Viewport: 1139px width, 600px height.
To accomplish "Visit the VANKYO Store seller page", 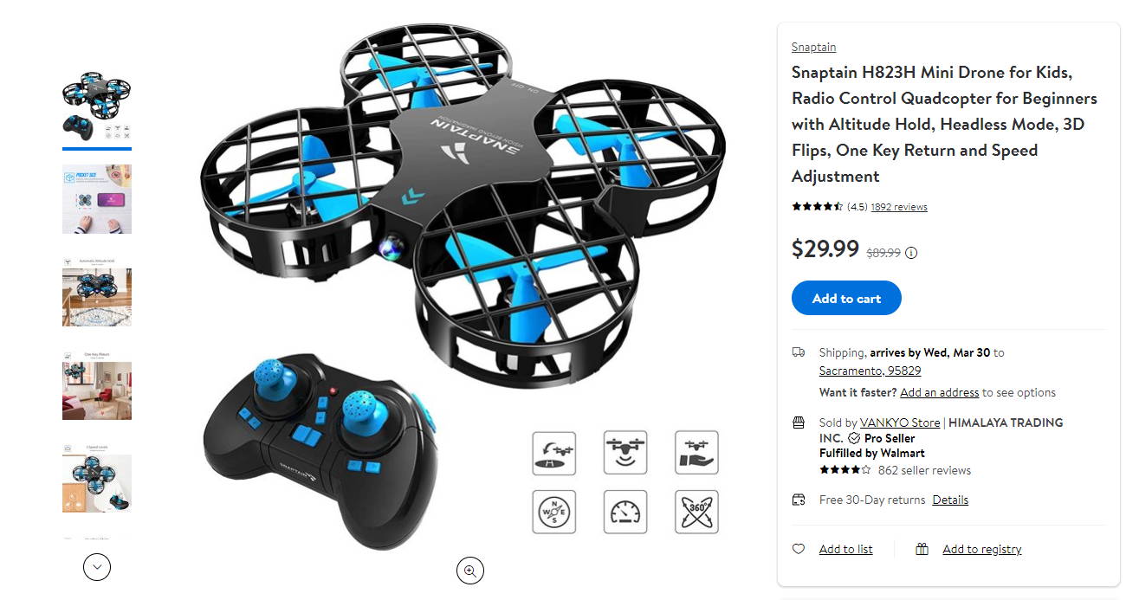I will click(899, 423).
